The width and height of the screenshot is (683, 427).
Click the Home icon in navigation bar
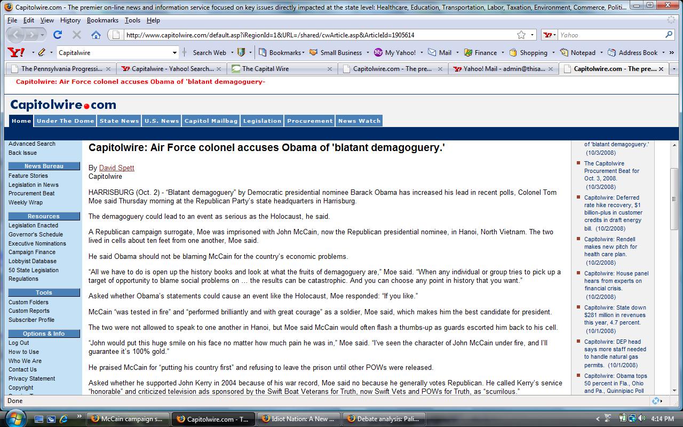click(96, 35)
